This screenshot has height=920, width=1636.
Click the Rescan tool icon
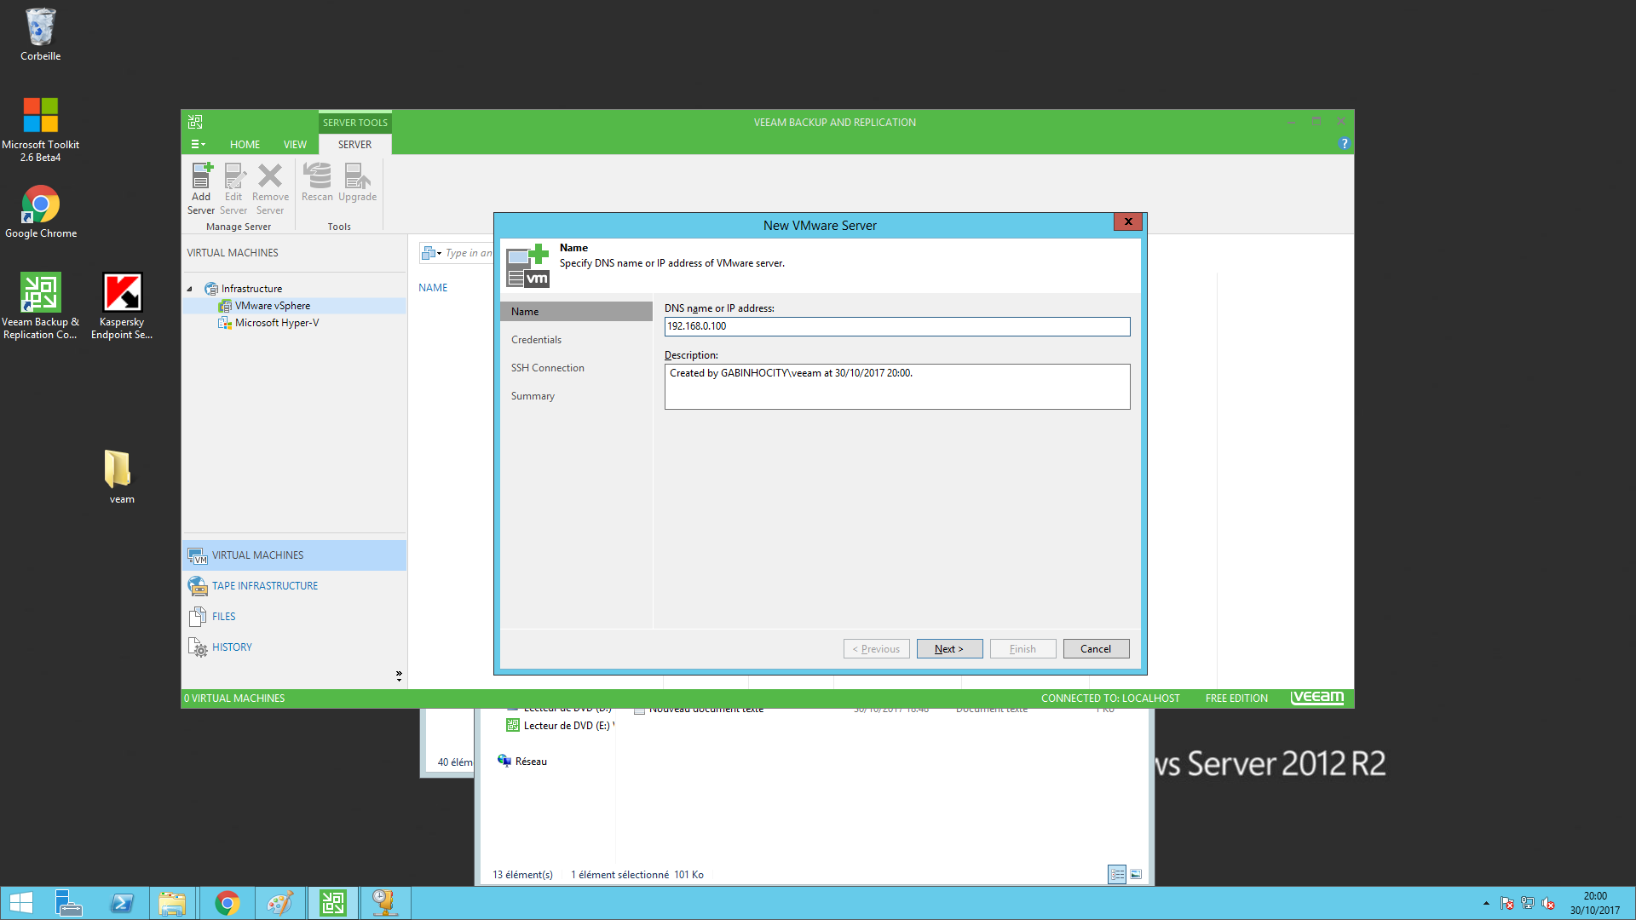[x=317, y=182]
